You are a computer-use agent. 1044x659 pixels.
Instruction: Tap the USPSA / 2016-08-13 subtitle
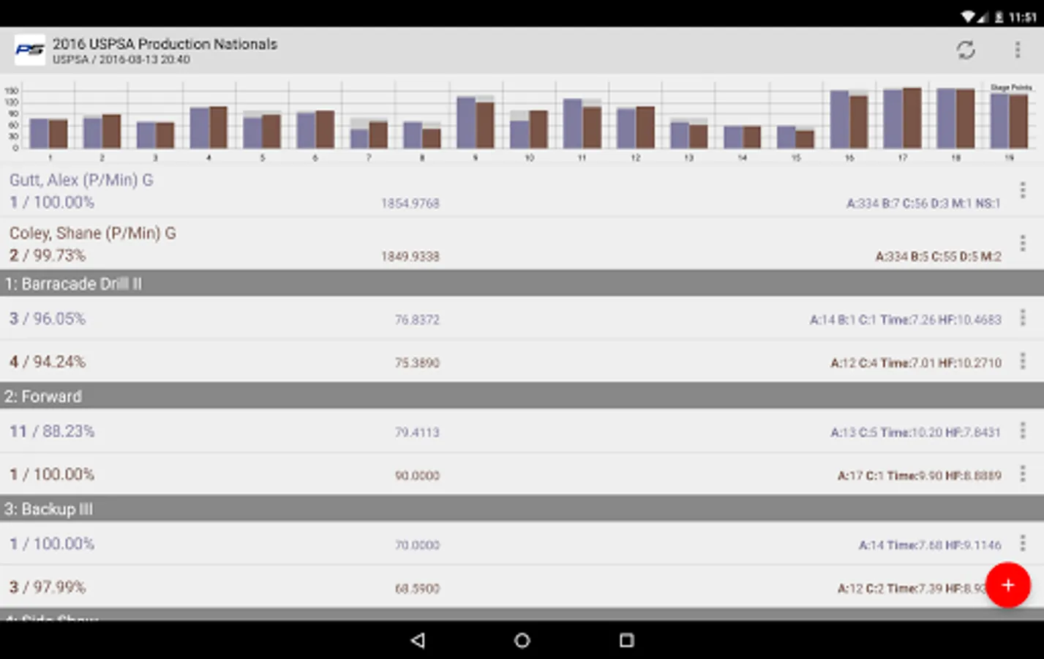[121, 60]
